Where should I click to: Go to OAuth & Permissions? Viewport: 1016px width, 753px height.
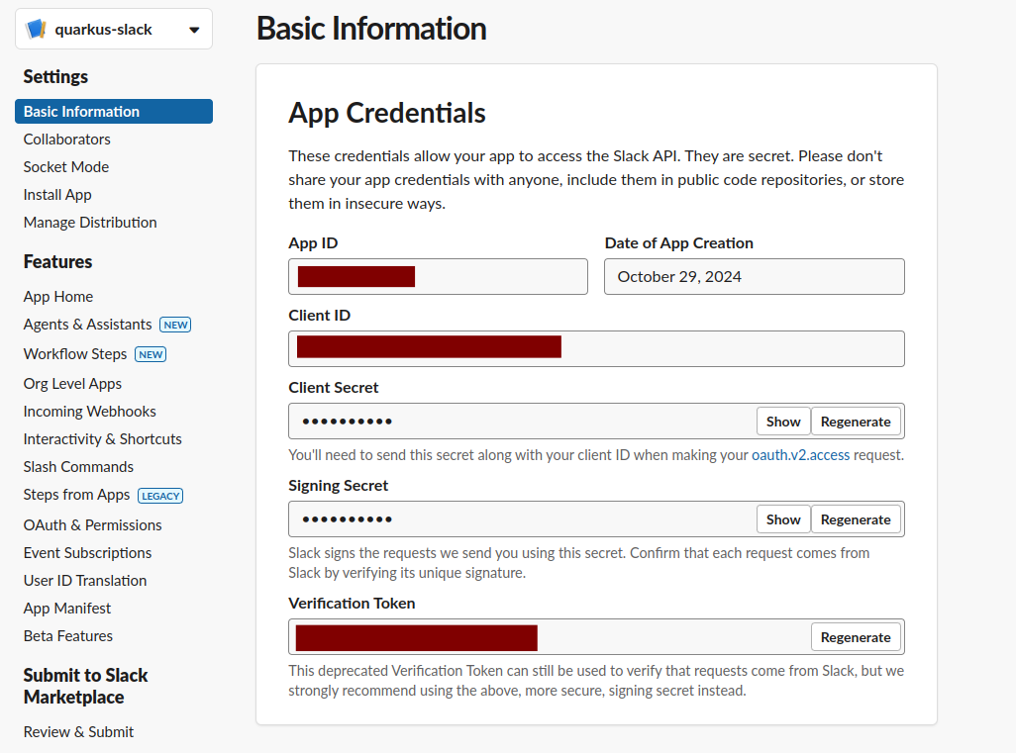coord(93,525)
